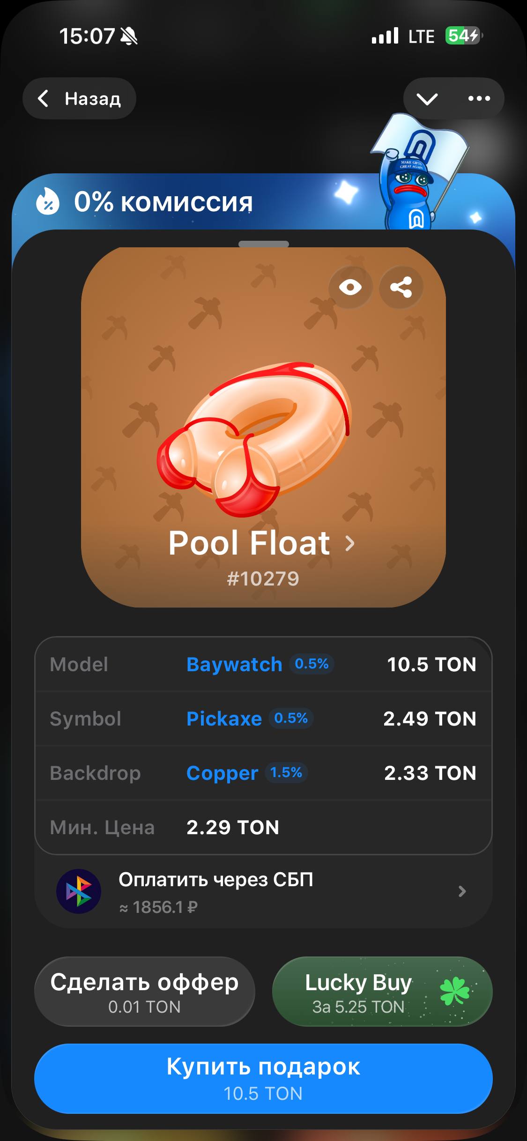
Task: Tap the Lucky Buy clover button
Action: coord(382,992)
